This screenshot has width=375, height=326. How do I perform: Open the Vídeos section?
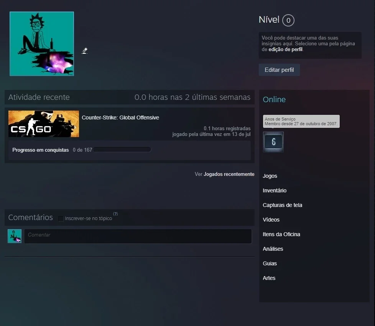(x=271, y=220)
